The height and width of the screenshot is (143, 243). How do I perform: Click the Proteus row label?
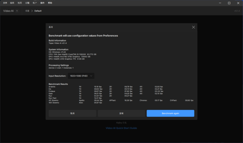click(x=52, y=91)
